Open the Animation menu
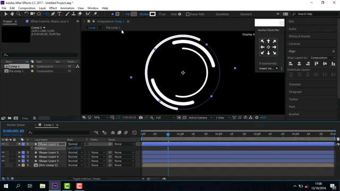Viewport: 340px width, 191px height. click(x=67, y=8)
